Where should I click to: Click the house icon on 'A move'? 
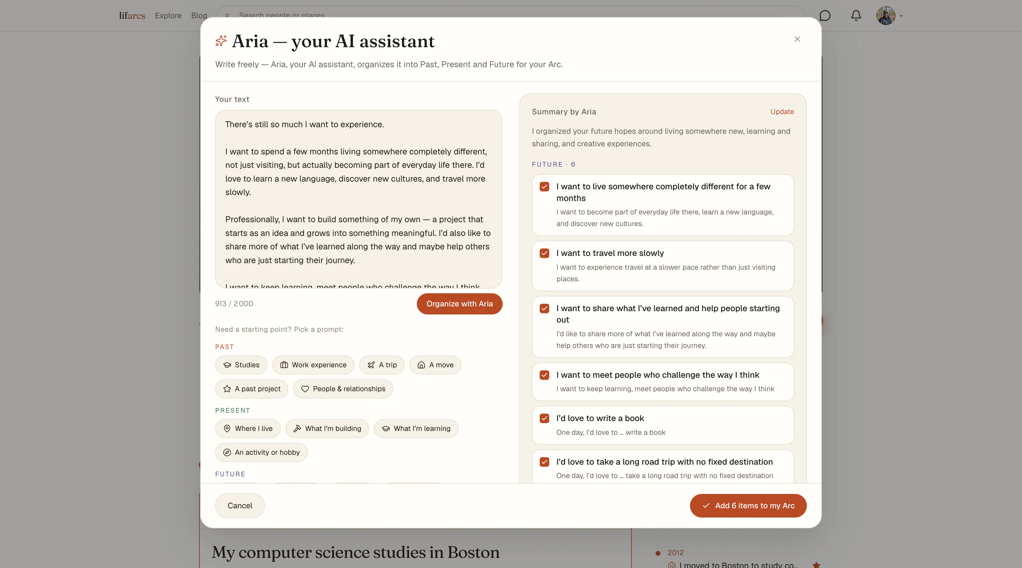pos(421,365)
